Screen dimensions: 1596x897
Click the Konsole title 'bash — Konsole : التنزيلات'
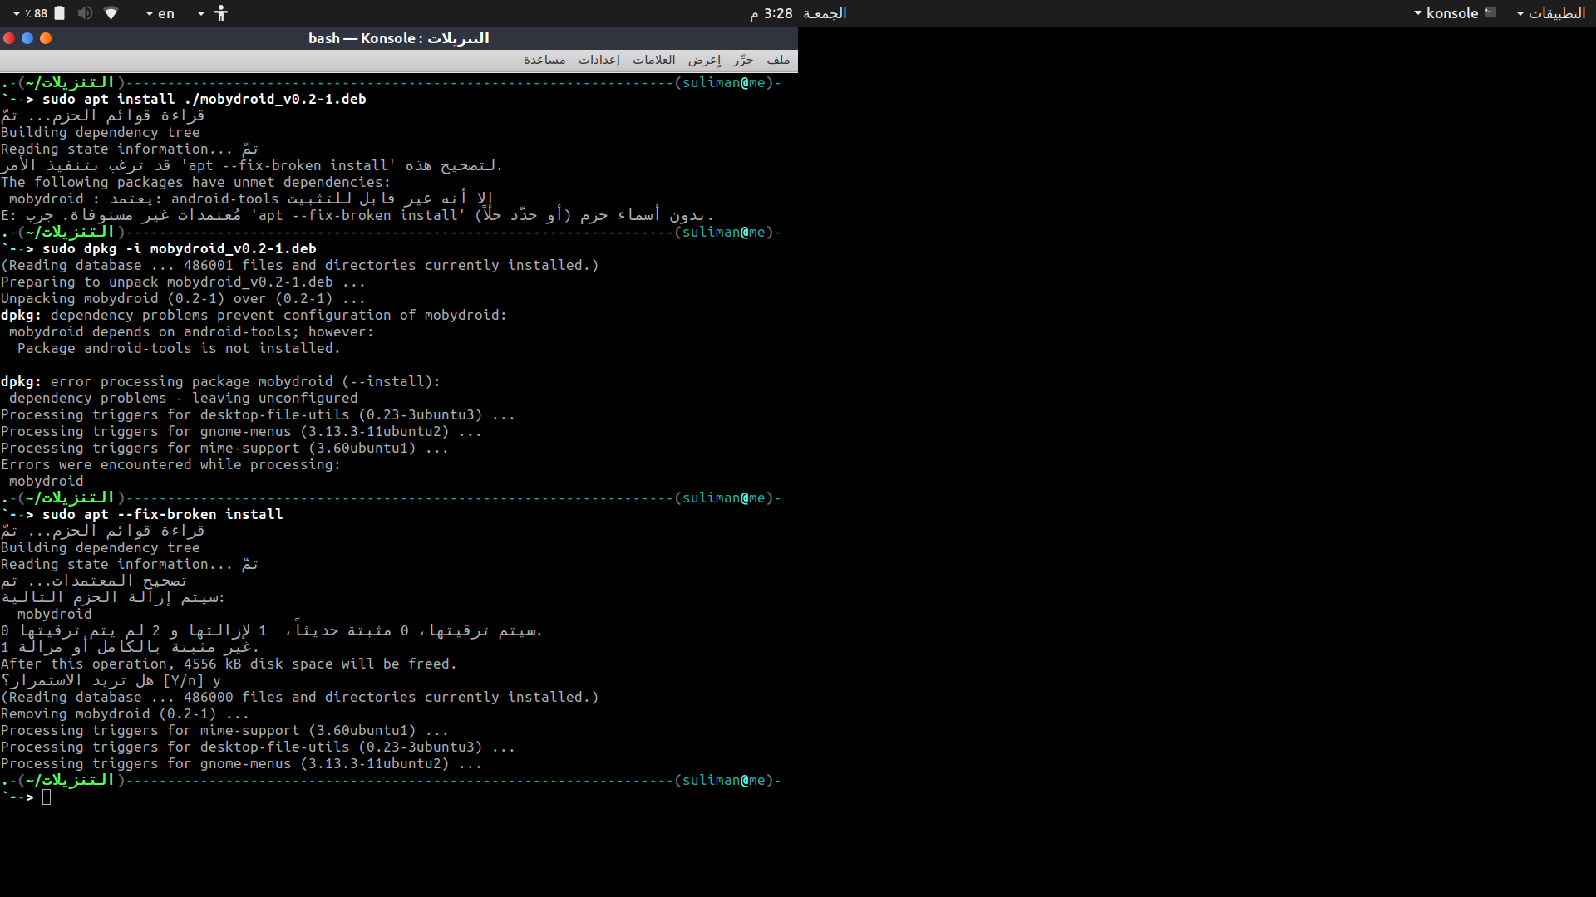pyautogui.click(x=399, y=38)
